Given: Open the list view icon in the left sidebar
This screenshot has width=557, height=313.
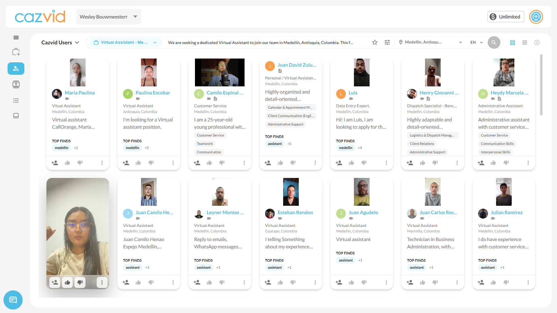Looking at the screenshot, I should (16, 101).
